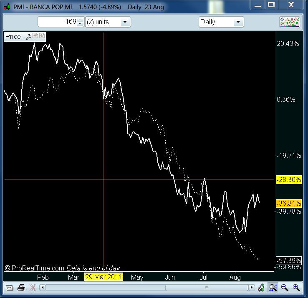Decrease units with stepper down arrow
This screenshot has width=308, height=298.
click(x=80, y=24)
